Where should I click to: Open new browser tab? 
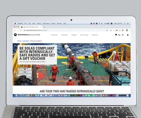pos(44,27)
